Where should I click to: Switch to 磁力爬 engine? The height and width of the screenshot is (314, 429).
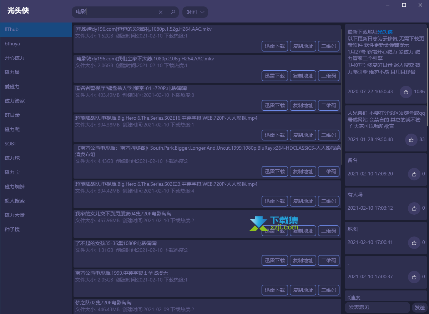click(36, 129)
